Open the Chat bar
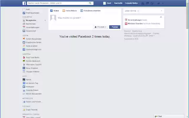The height and width of the screenshot is (118, 189). point(169,116)
